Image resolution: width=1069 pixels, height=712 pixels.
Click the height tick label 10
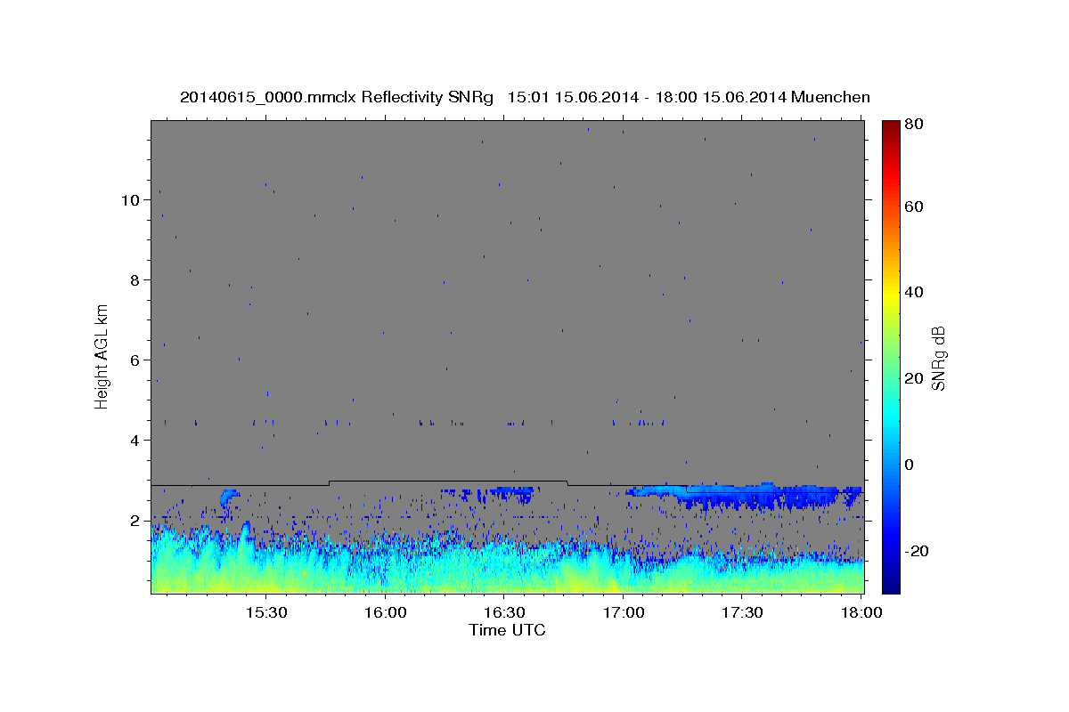(130, 200)
